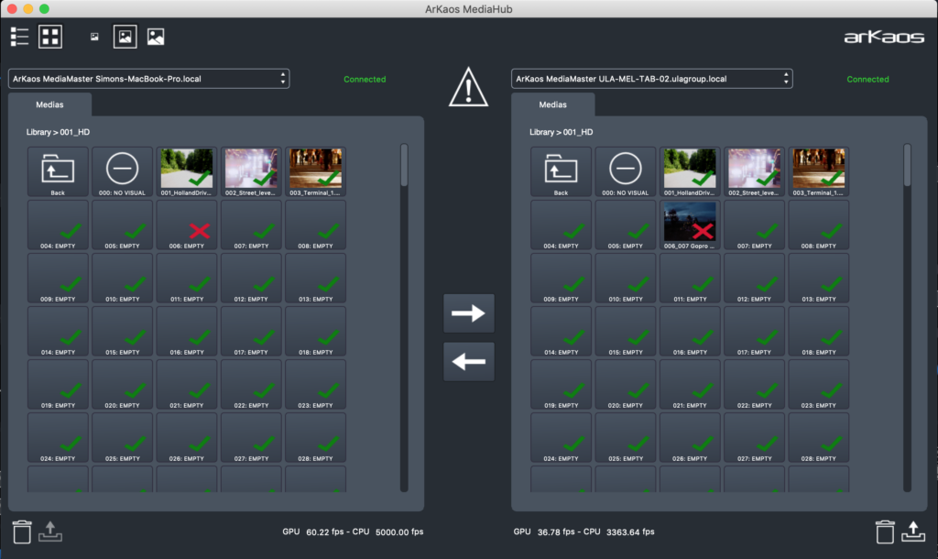
Task: Delete media in the left panel
Action: click(22, 532)
